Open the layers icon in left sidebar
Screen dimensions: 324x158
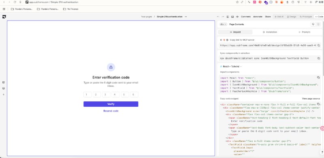tap(4, 88)
